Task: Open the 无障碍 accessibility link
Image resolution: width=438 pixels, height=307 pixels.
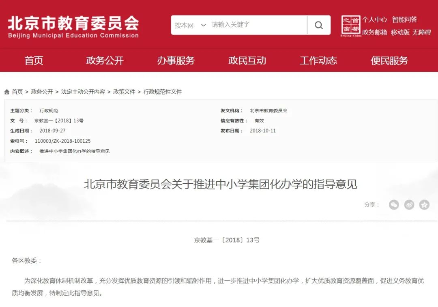Action: [x=421, y=32]
